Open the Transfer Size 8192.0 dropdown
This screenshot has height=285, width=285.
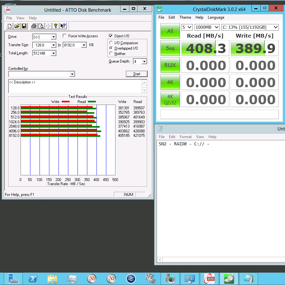click(x=84, y=45)
